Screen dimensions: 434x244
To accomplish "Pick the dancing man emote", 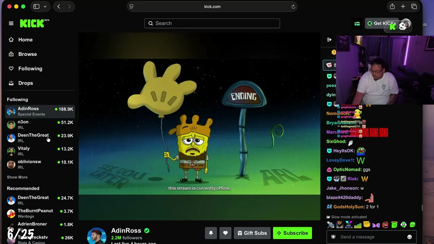I will pyautogui.click(x=330, y=224).
